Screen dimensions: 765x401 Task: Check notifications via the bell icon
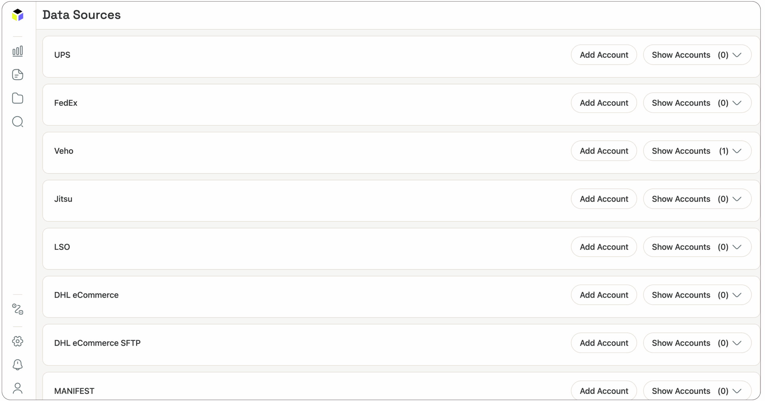point(18,365)
